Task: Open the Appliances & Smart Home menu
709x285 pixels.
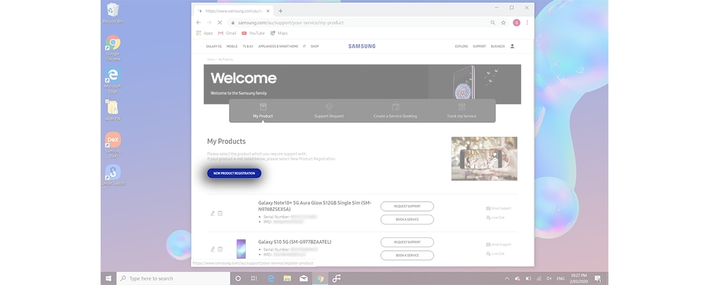Action: click(278, 46)
